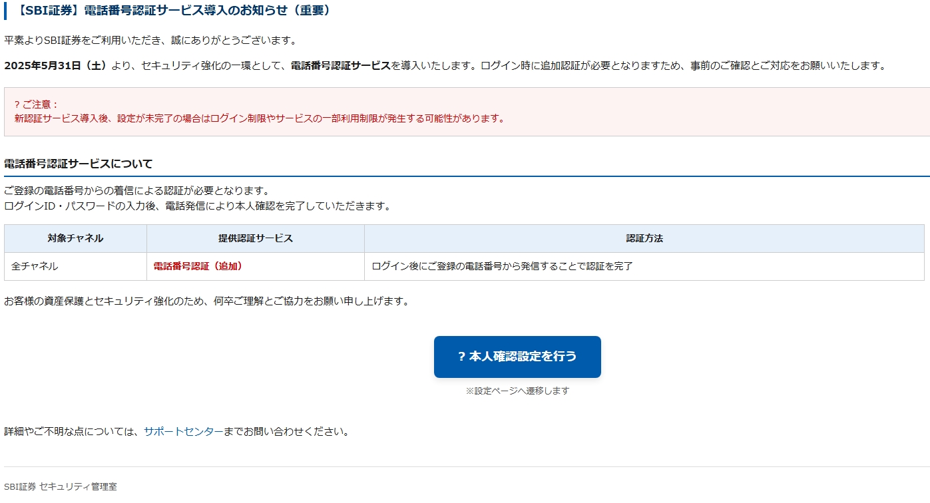Click the question mark before ご注意
This screenshot has width=930, height=503.
pyautogui.click(x=17, y=104)
